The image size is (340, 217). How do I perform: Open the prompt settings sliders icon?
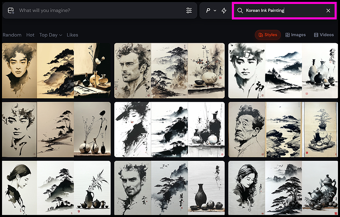(x=189, y=10)
